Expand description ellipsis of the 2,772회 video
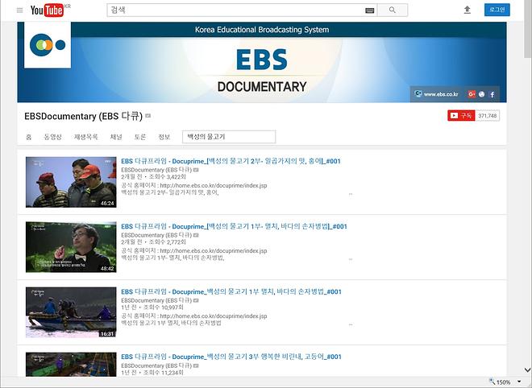532x388 pixels. pos(351,259)
